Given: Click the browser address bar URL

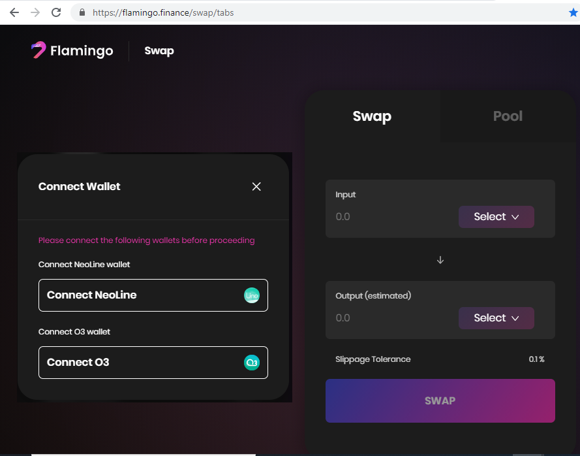Looking at the screenshot, I should pos(163,12).
